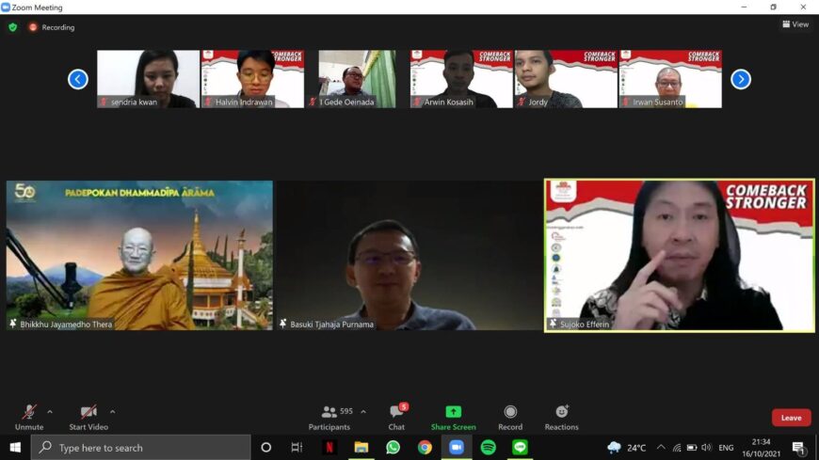Open LINE from the taskbar
Viewport: 819px width, 460px height.
click(520, 448)
